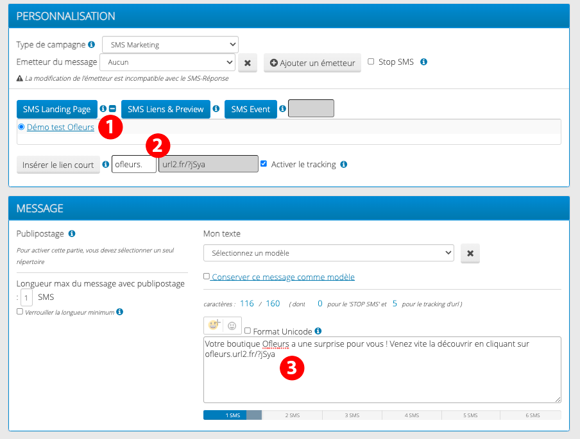Open Emetteur du message dropdown
This screenshot has width=580, height=439.
167,62
